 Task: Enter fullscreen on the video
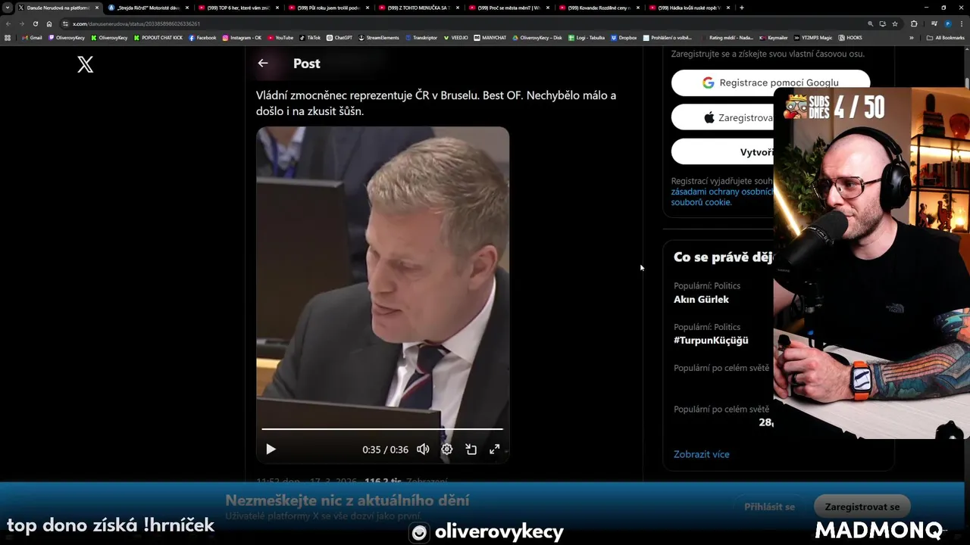pos(495,449)
